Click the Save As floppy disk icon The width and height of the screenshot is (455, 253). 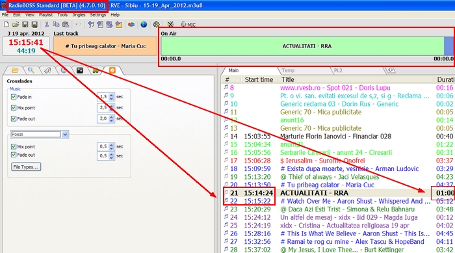pos(34,25)
